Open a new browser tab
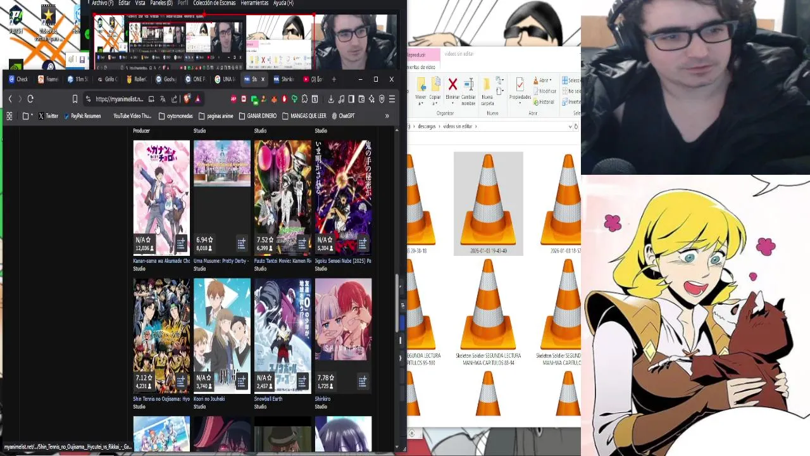 pyautogui.click(x=333, y=79)
